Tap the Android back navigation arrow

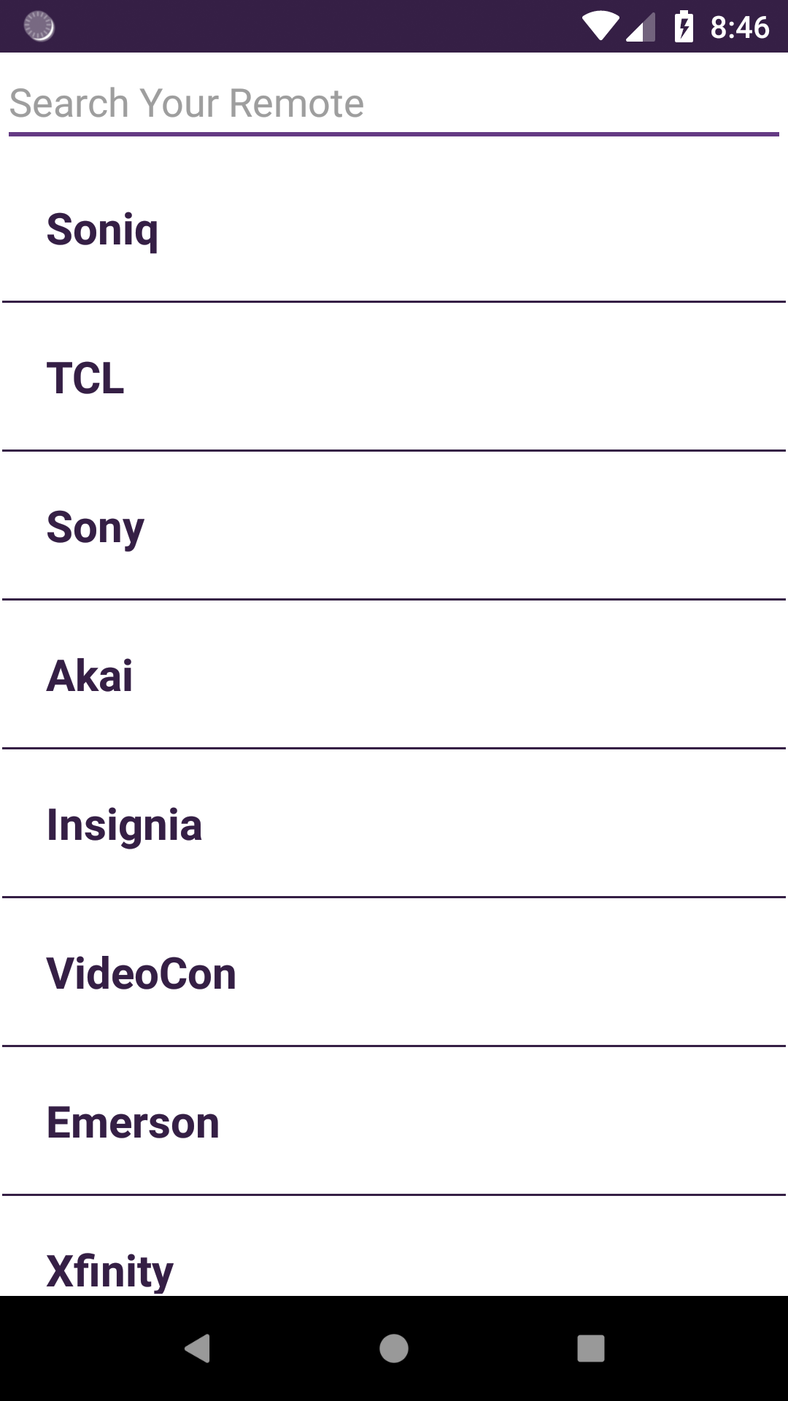[x=197, y=1348]
